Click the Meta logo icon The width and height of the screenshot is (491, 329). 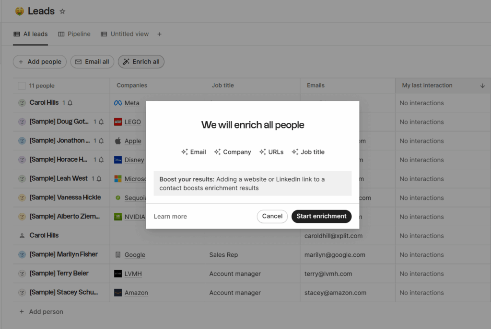(x=118, y=103)
